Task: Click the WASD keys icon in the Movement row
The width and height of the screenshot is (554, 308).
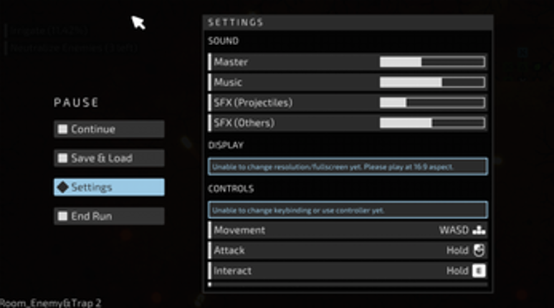Action: coord(479,231)
